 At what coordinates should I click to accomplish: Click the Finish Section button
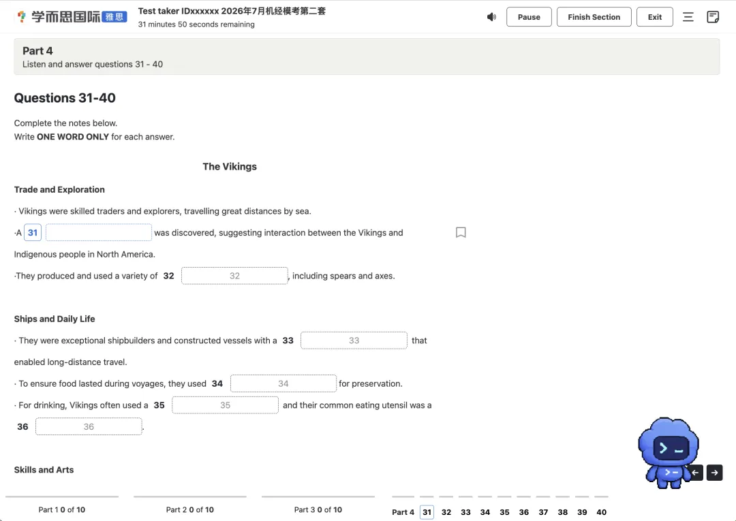coord(594,17)
